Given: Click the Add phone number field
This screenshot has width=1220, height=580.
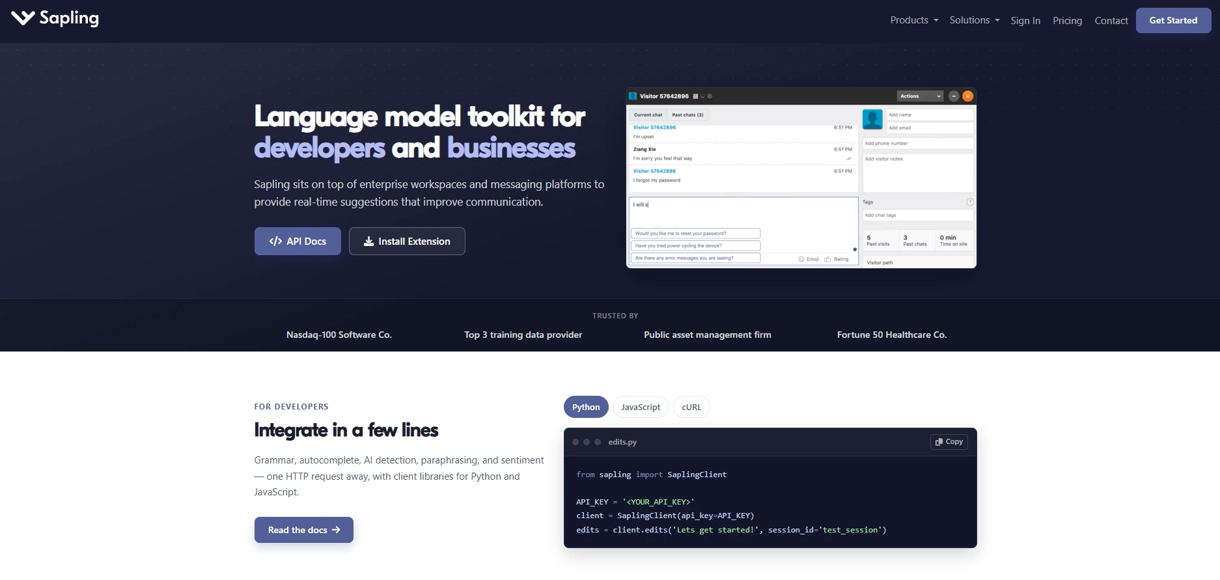Looking at the screenshot, I should coord(918,143).
